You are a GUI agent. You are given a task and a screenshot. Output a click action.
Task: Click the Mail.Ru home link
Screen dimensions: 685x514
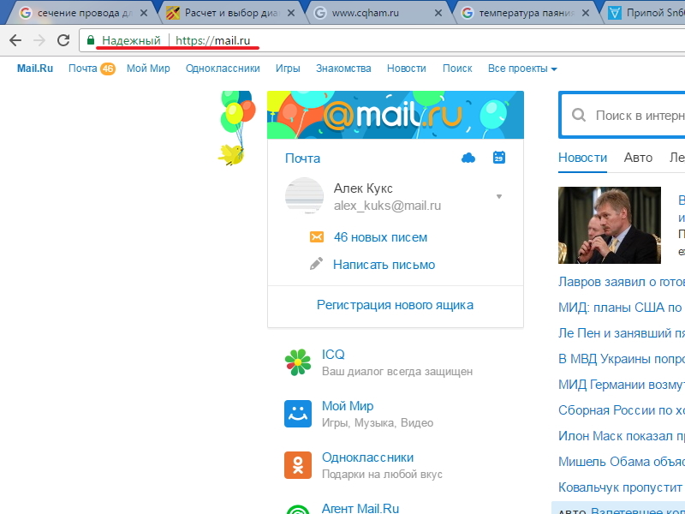point(35,69)
